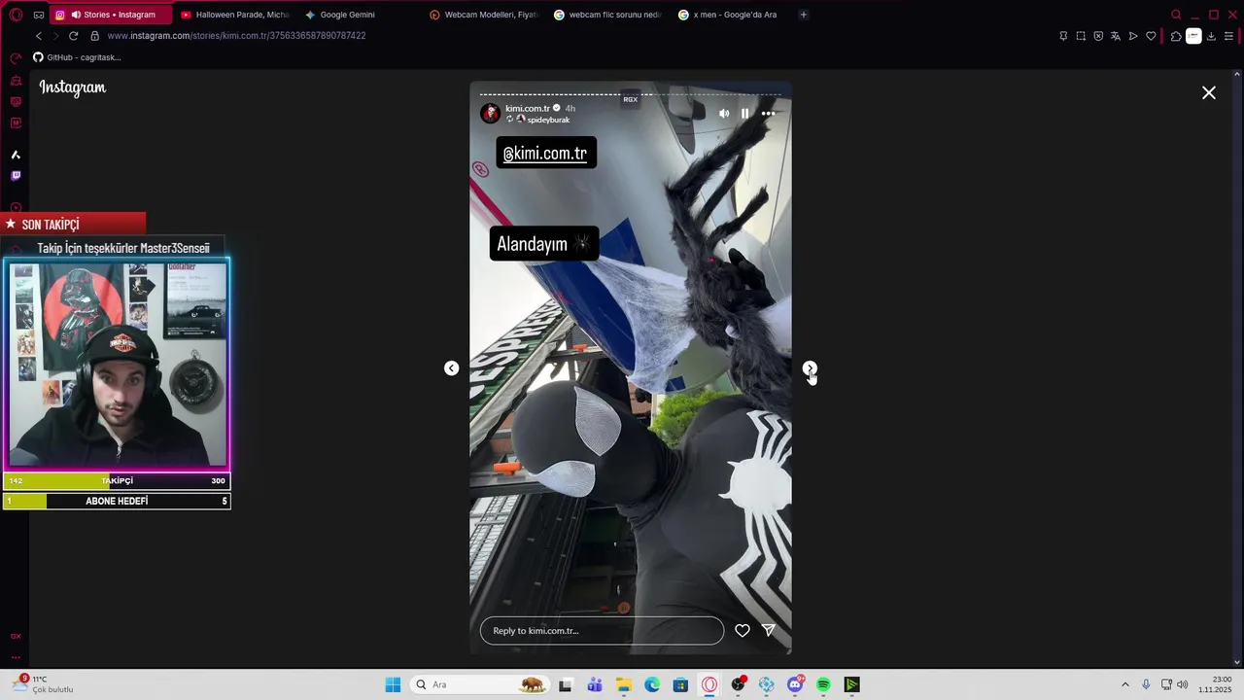The height and width of the screenshot is (700, 1244).
Task: Open the extensions puzzle icon
Action: coord(1176,36)
